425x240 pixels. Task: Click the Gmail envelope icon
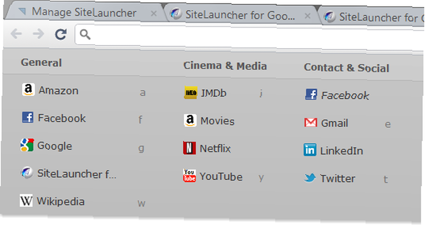coord(311,122)
